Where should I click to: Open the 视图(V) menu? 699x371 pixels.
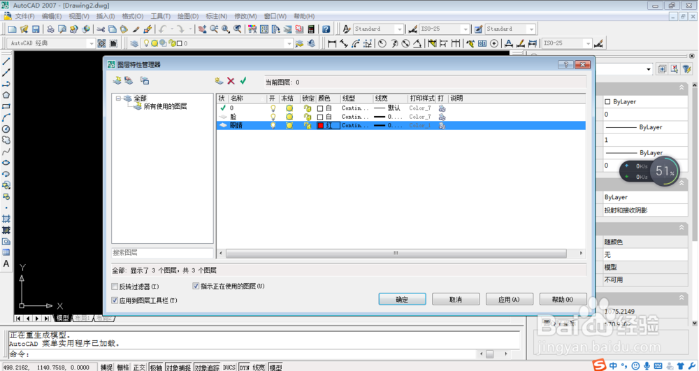[79, 16]
